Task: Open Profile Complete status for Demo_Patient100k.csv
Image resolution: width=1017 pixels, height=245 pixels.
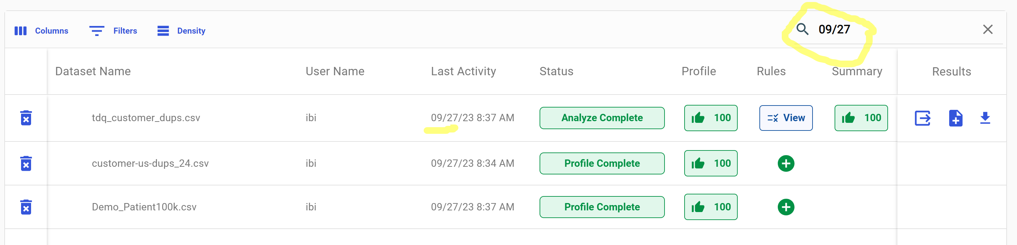Action: [x=602, y=207]
